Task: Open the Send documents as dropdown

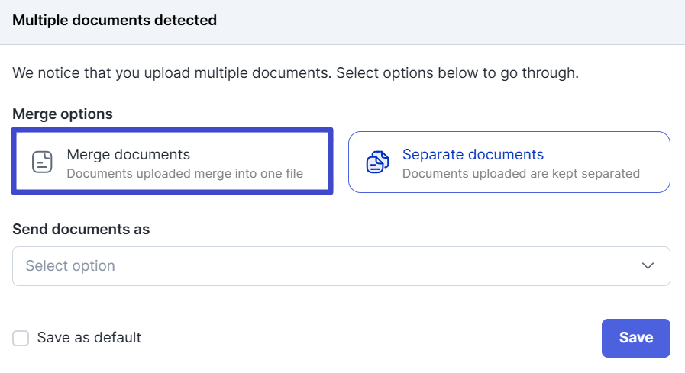Action: coord(341,266)
